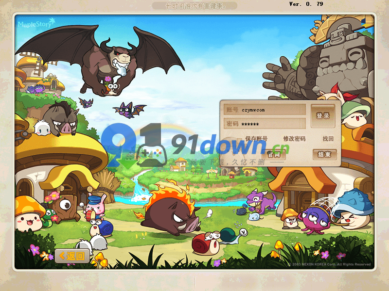Focus the 密码 password input field
This screenshot has width=389, height=291.
click(x=265, y=124)
